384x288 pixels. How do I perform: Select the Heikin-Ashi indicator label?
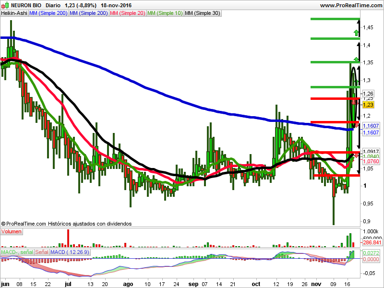pos(14,13)
